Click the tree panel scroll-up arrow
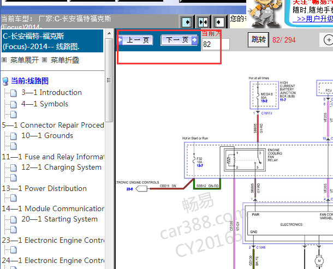Image resolution: width=333 pixels, height=269 pixels. (x=109, y=33)
